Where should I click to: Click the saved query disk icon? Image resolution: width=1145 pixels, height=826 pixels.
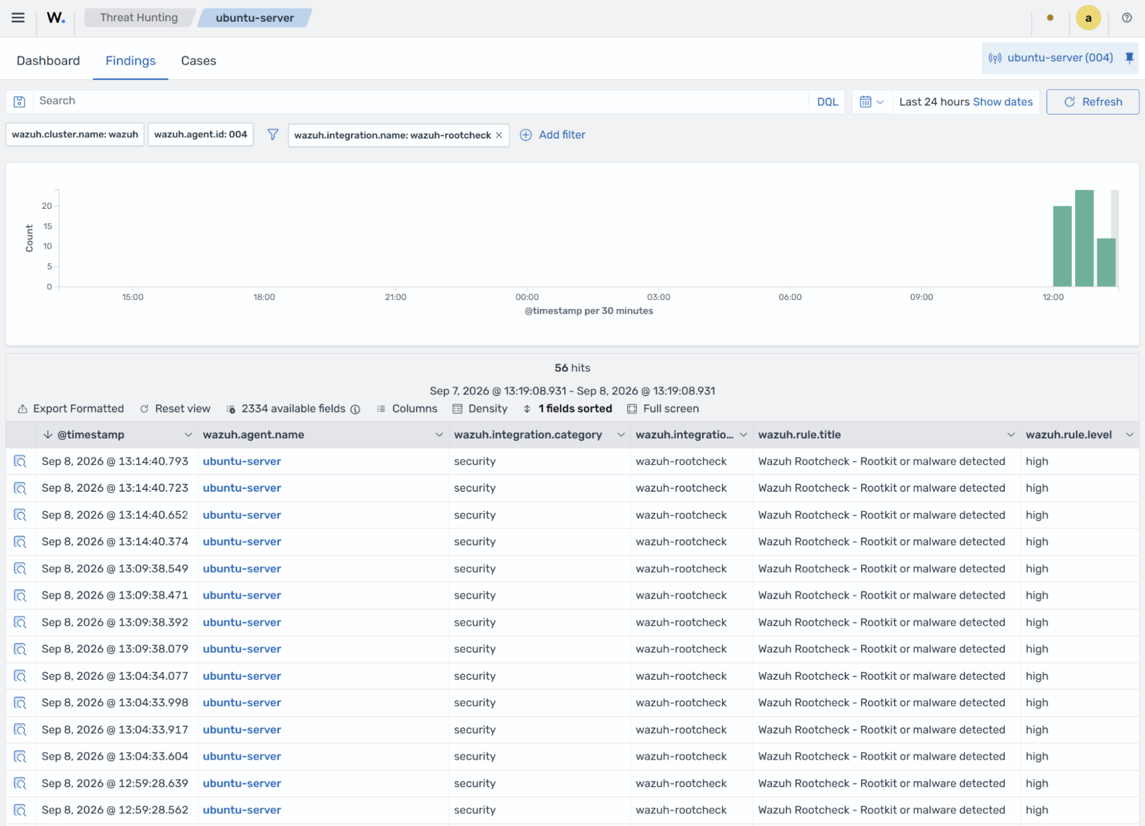click(x=19, y=101)
